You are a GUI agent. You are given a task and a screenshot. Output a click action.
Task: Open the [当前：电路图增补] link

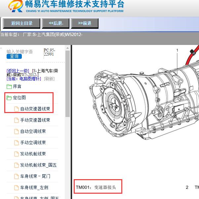(x=24, y=79)
